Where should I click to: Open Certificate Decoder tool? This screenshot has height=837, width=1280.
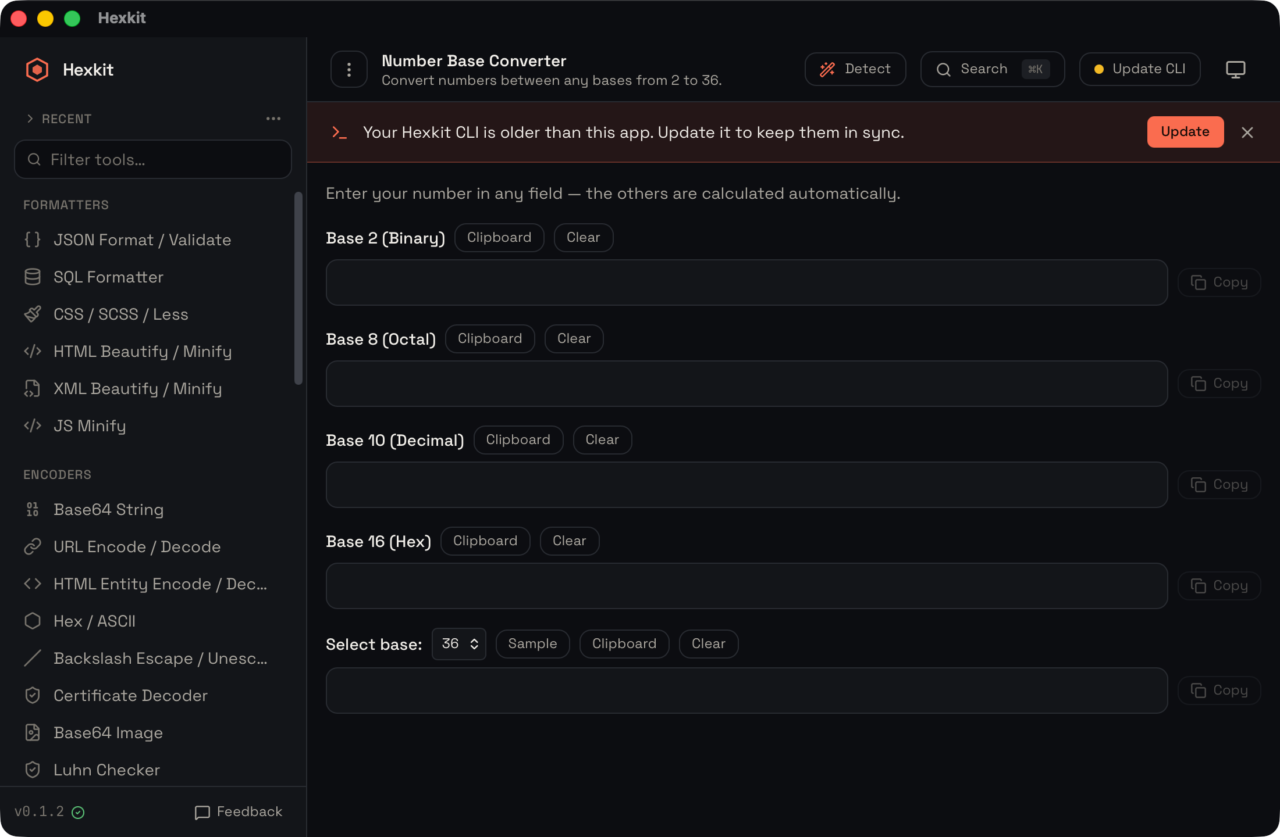[152, 696]
